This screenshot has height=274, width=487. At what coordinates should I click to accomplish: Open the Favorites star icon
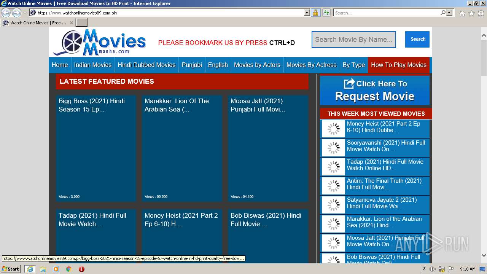(x=471, y=13)
